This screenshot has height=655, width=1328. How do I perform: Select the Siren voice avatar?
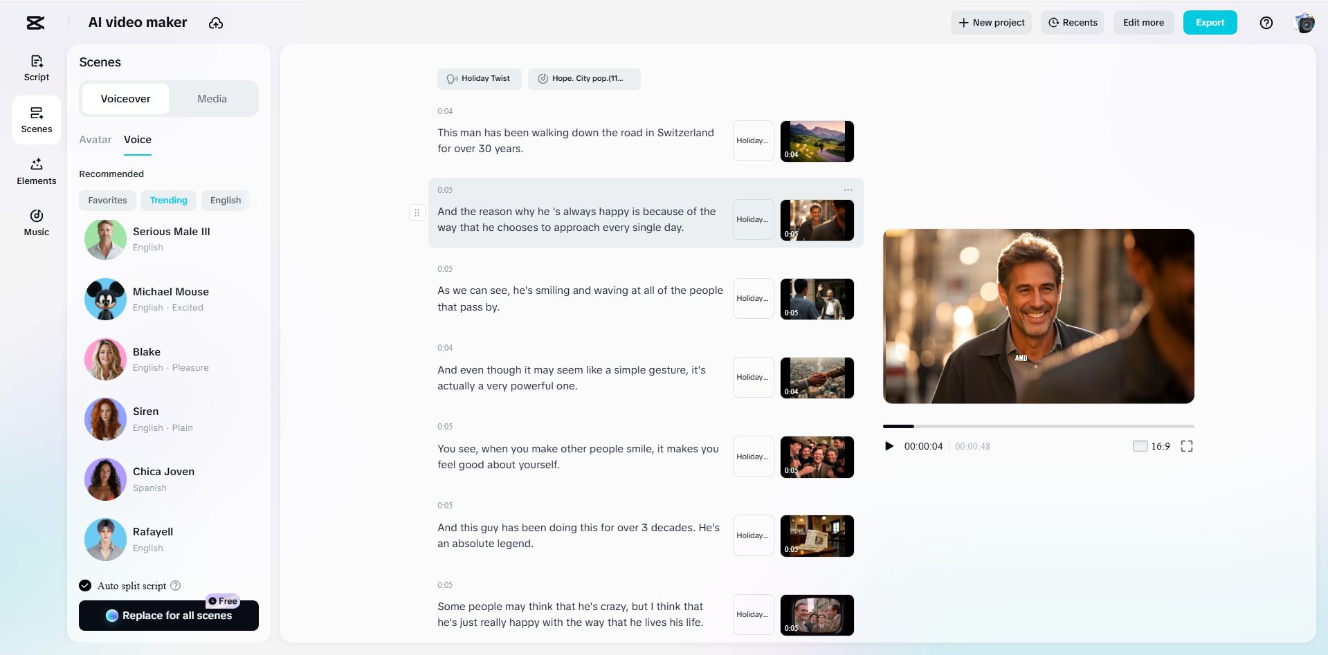point(105,419)
